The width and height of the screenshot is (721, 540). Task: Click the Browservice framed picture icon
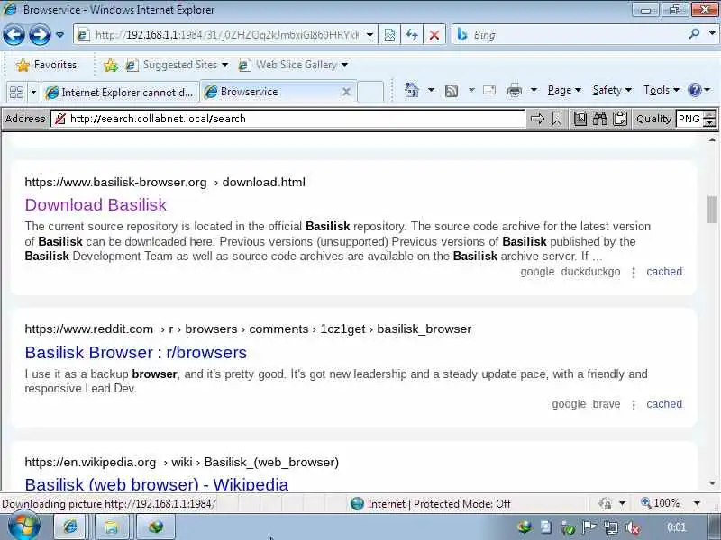point(580,119)
